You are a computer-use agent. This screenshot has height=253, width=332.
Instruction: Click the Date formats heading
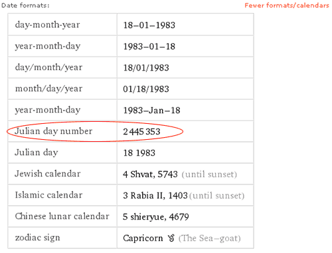(x=25, y=5)
